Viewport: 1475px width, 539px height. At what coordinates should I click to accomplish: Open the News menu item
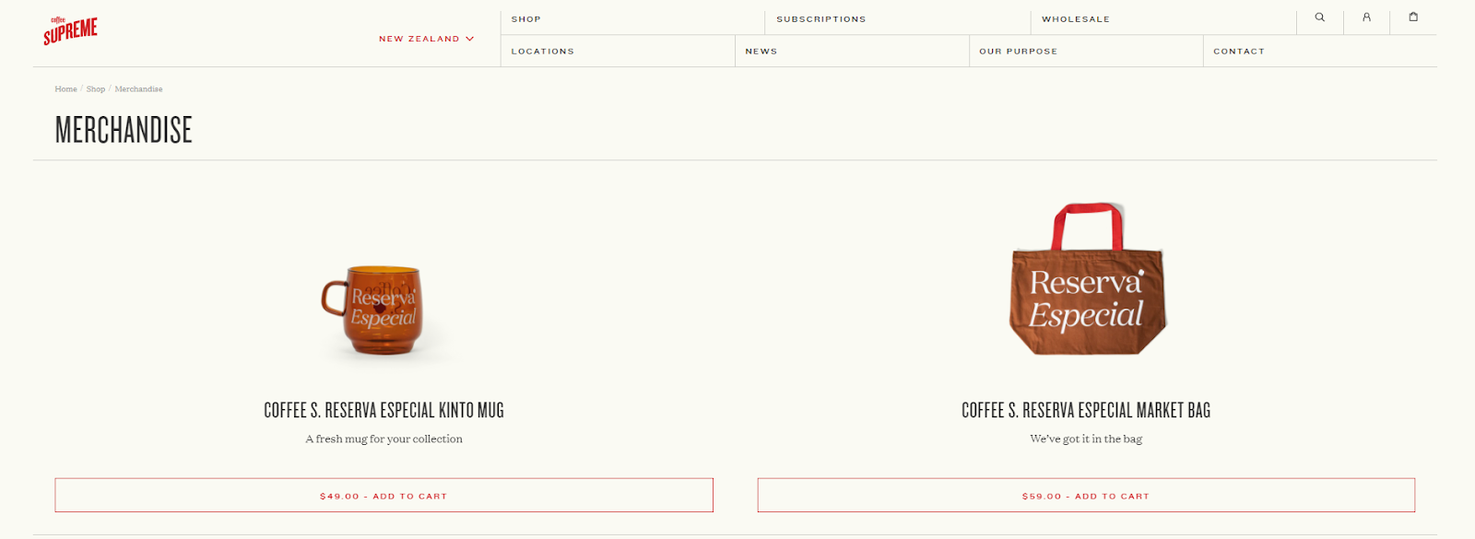pos(761,52)
